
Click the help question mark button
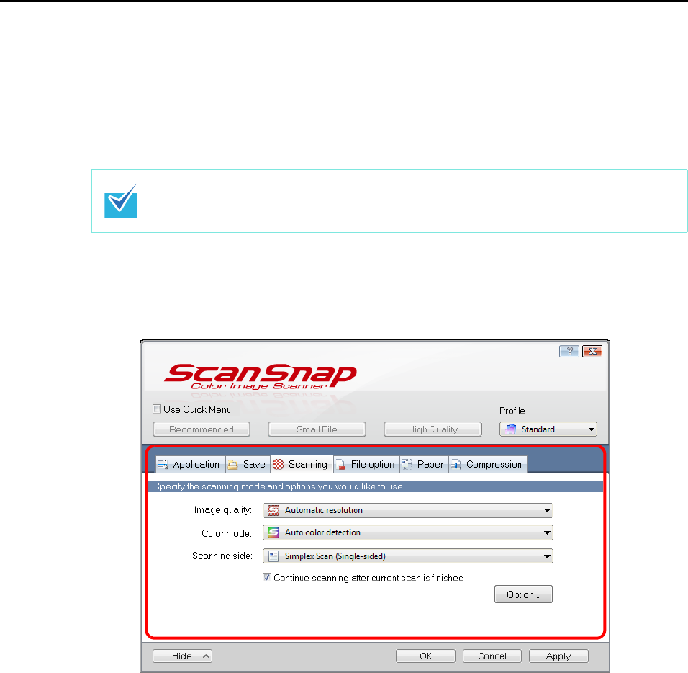point(569,351)
